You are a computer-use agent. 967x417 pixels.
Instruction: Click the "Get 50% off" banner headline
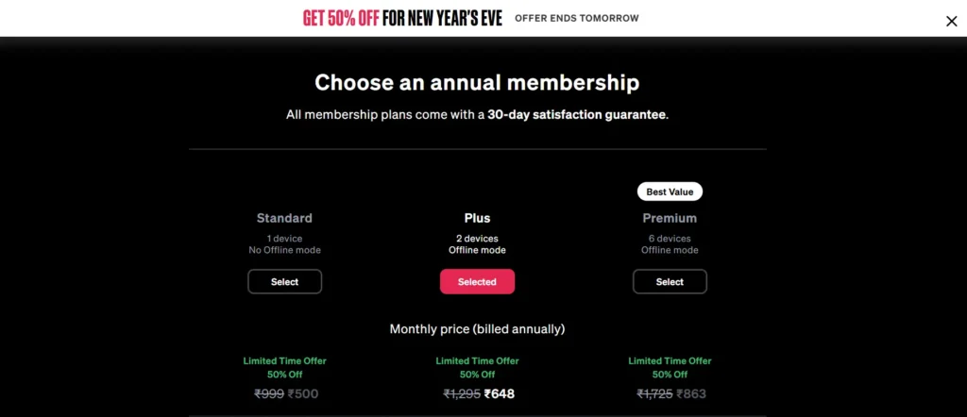point(402,18)
